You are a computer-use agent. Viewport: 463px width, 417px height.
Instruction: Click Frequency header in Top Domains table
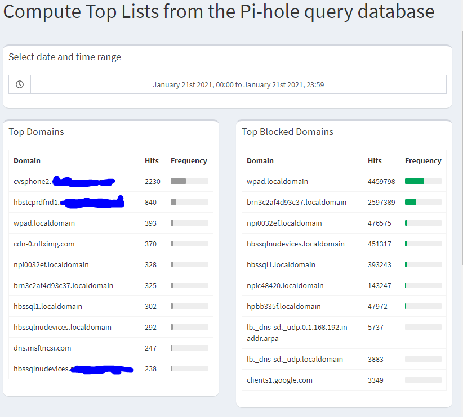[189, 161]
